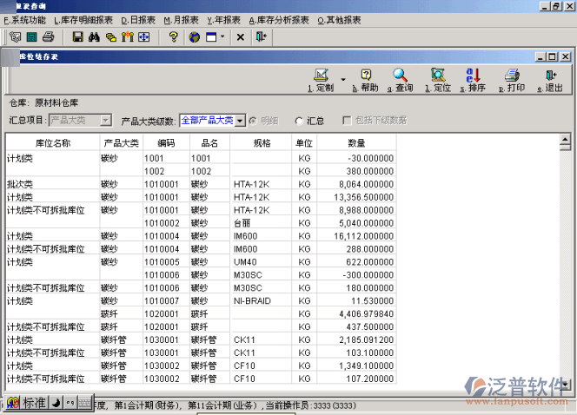The width and height of the screenshot is (577, 415).
Task: Click the 排序 (Sort) toolbar icon
Action: pos(474,79)
